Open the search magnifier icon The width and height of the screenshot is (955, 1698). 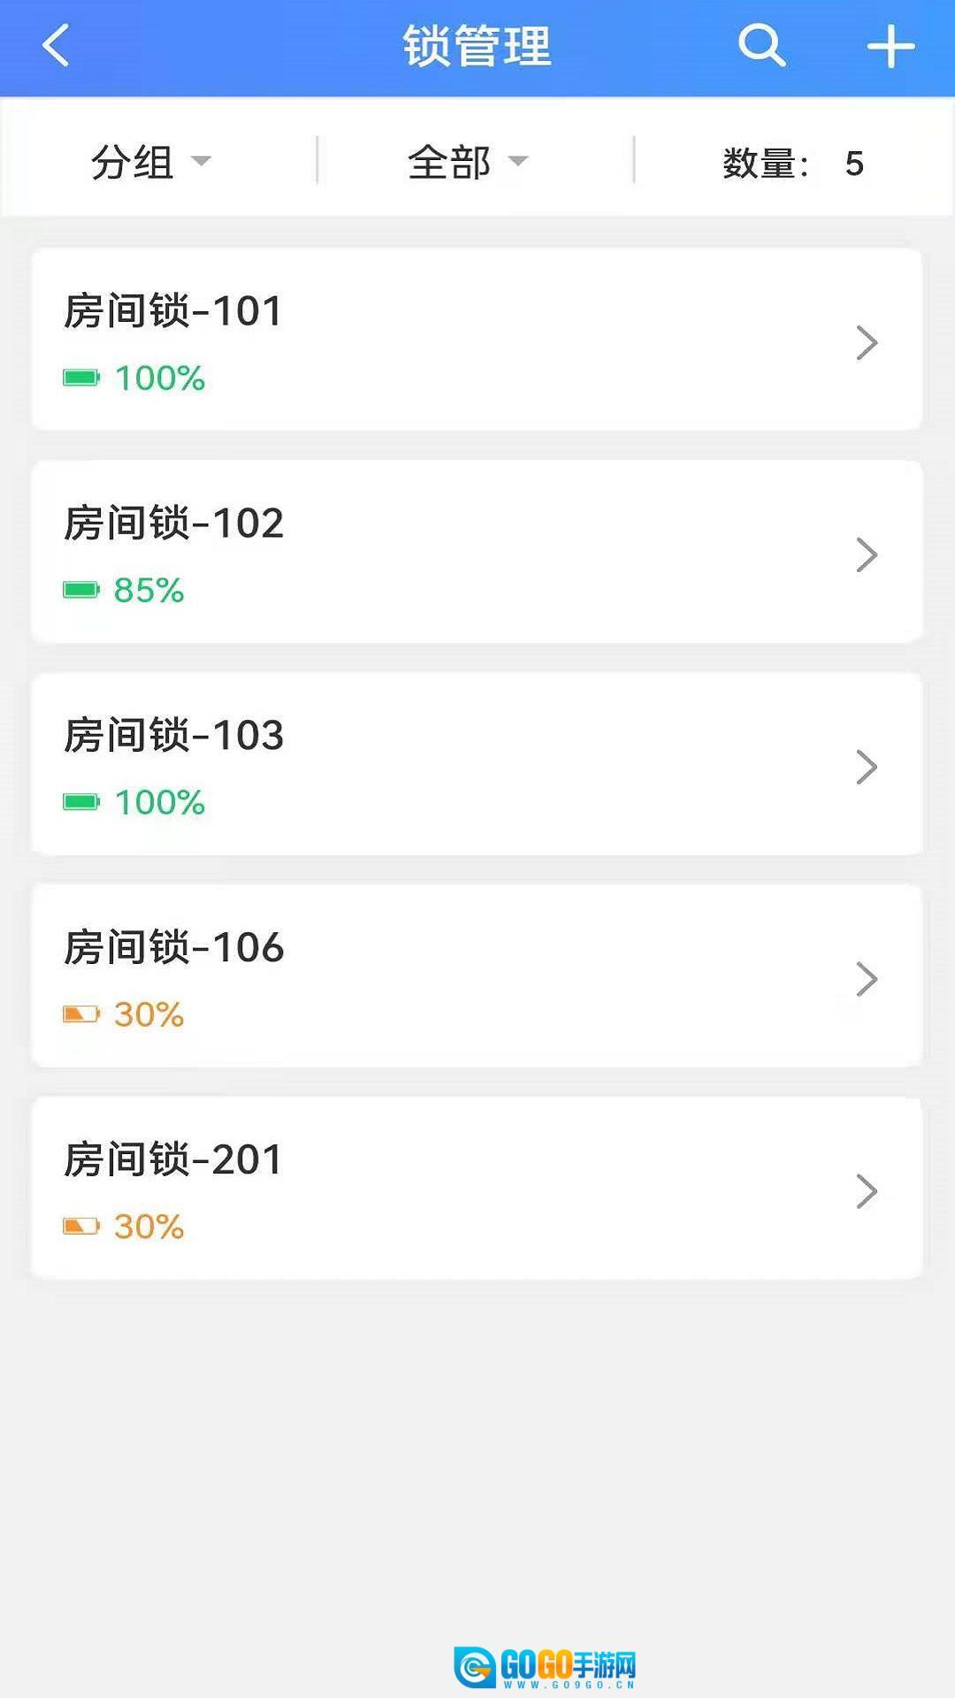[761, 45]
